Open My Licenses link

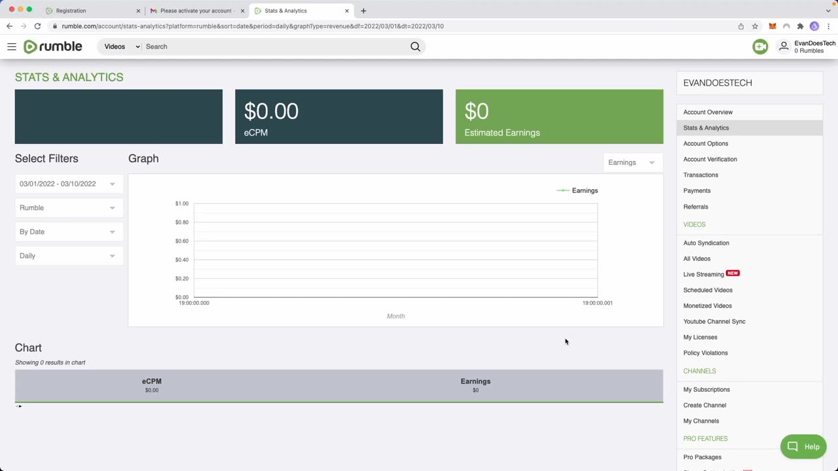click(701, 338)
